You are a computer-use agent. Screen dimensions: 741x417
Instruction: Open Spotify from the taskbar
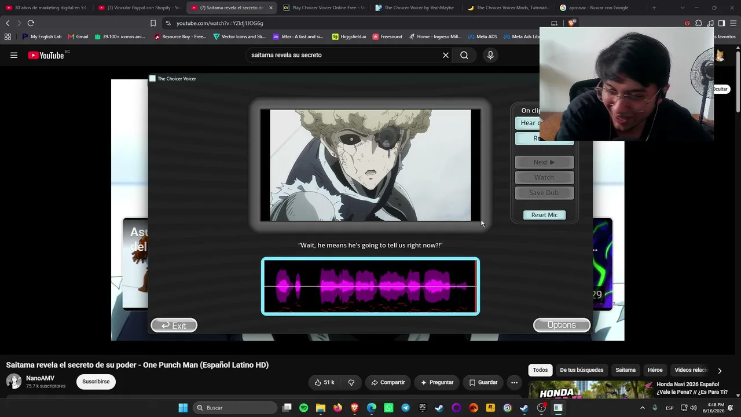[x=304, y=408]
